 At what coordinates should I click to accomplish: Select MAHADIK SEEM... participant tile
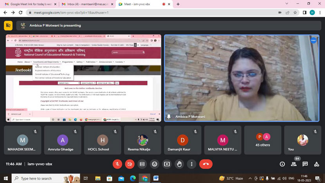22,140
